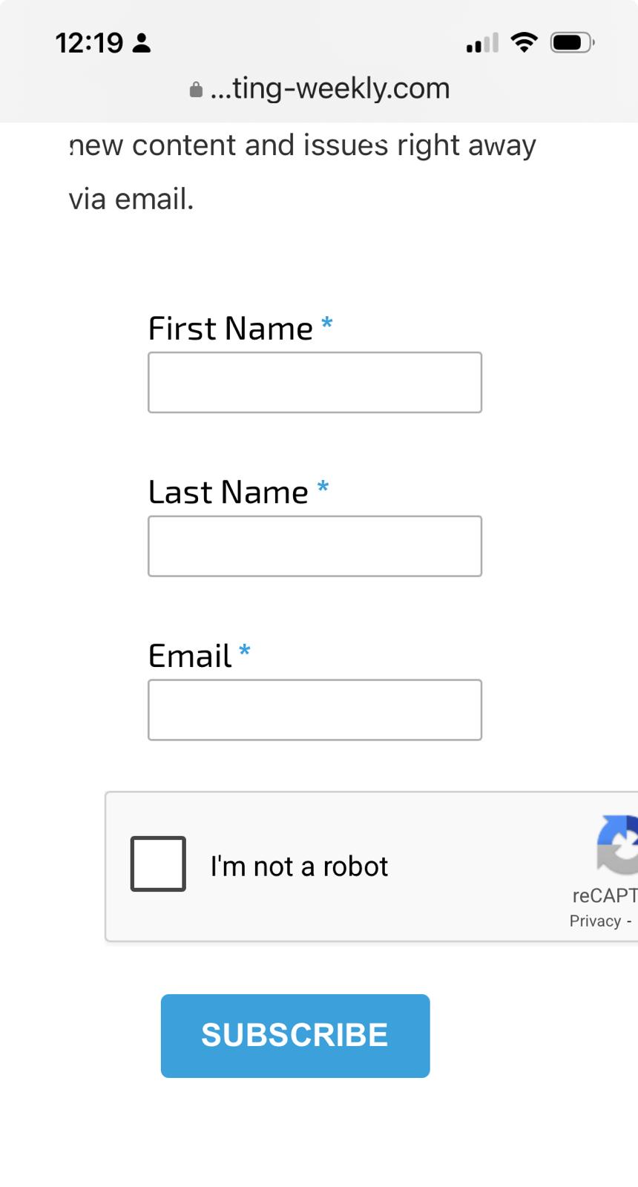This screenshot has height=1187, width=638.
Task: Click the asterisk next to Email
Action: (245, 651)
